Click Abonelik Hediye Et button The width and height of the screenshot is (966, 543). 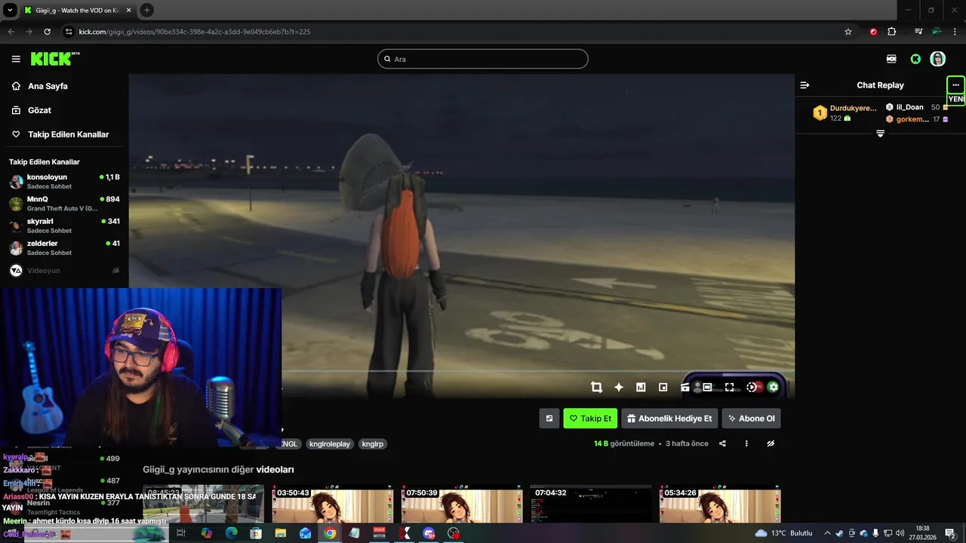[x=669, y=419]
